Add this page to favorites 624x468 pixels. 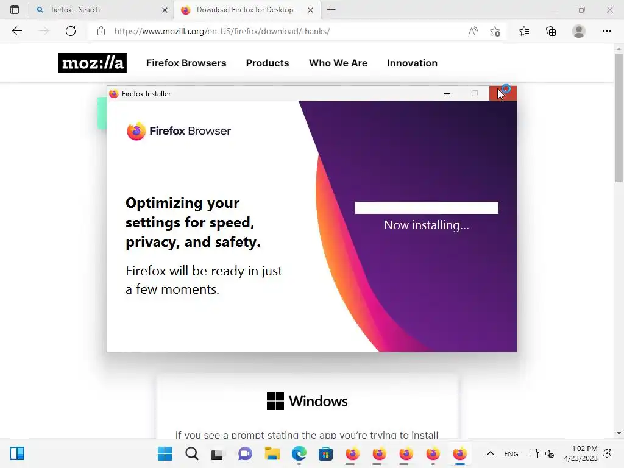495,31
